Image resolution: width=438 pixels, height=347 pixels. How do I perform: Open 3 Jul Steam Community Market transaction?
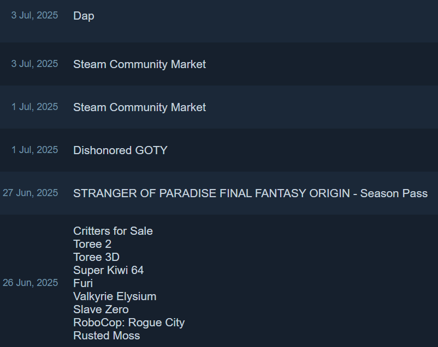point(219,64)
